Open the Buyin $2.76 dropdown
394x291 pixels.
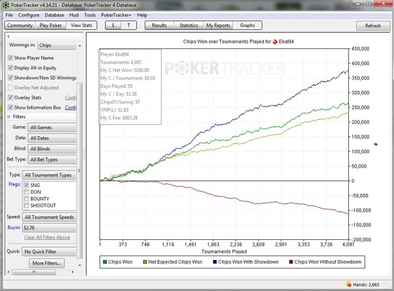(x=50, y=227)
